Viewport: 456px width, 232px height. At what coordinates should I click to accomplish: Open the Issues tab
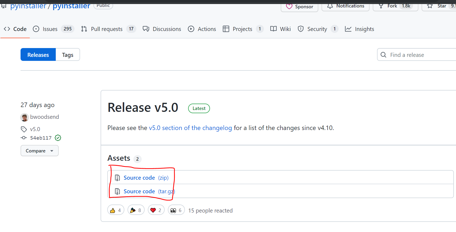tap(50, 29)
